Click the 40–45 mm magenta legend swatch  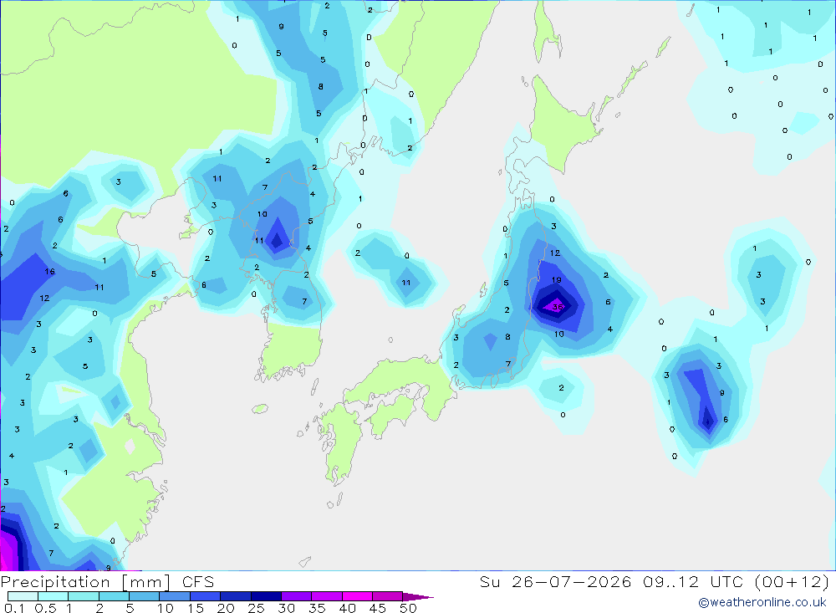[357, 596]
